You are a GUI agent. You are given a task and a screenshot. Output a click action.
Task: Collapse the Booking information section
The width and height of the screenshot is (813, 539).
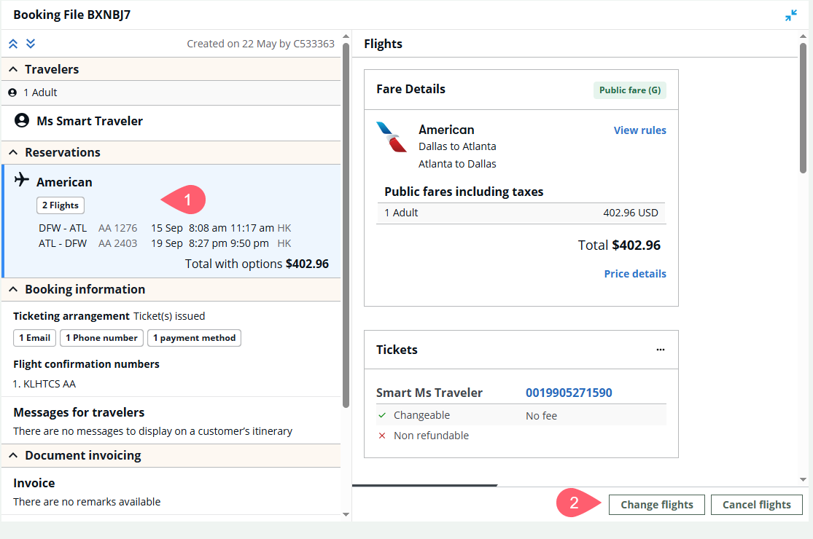point(13,289)
